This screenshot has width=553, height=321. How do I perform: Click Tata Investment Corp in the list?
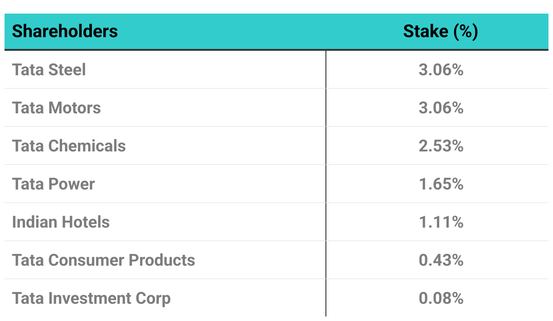(x=91, y=298)
